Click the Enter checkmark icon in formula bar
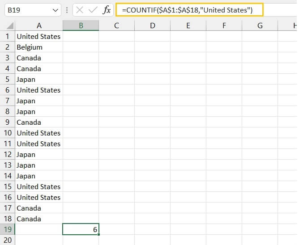299x245 pixels. pos(93,10)
